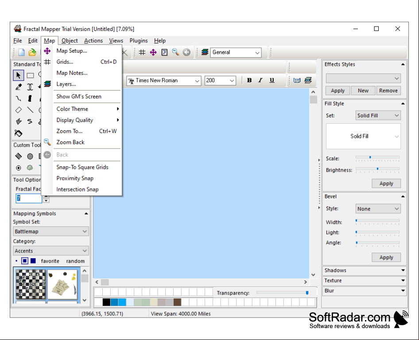419x340 pixels.
Task: Open Map Setup from the Map menu
Action: [x=82, y=51]
